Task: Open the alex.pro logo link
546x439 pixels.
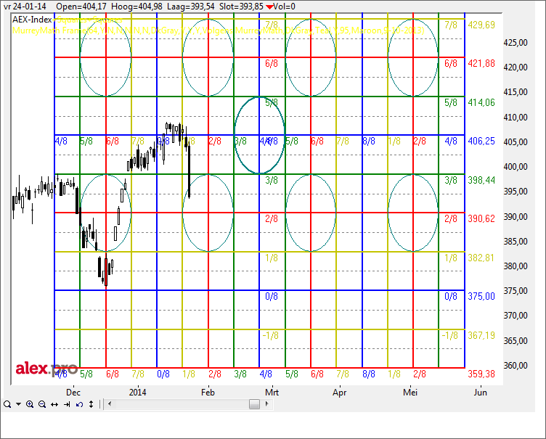Action: [46, 368]
